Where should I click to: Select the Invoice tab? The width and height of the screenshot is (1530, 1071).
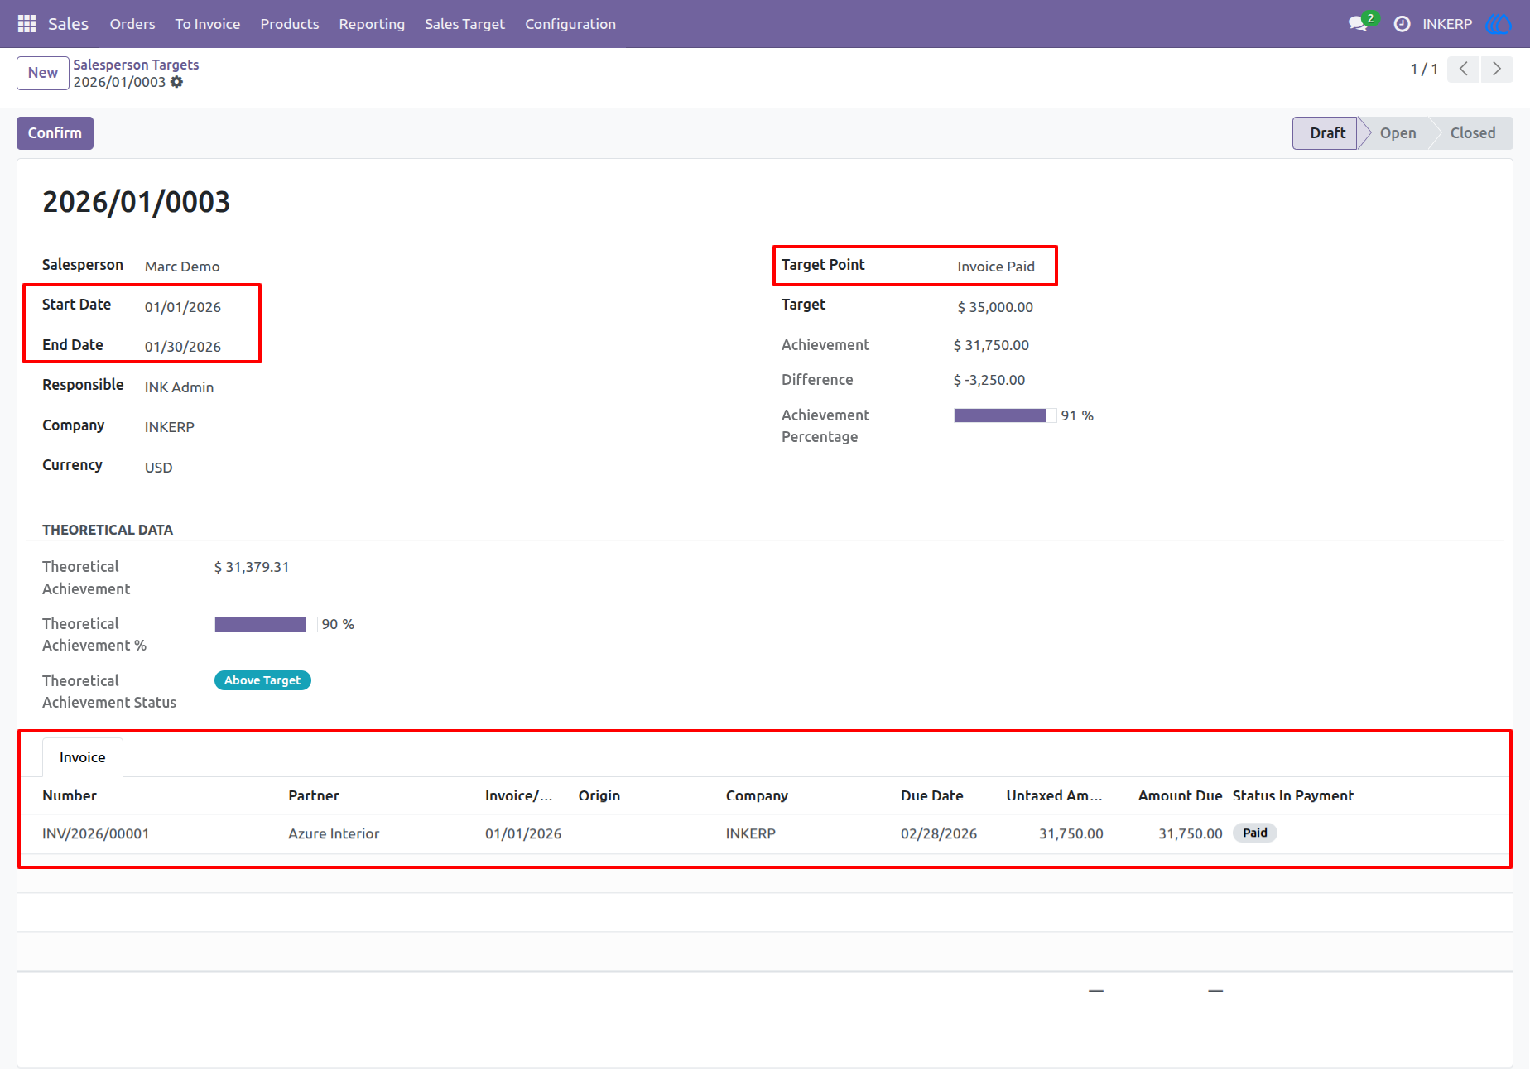point(83,757)
